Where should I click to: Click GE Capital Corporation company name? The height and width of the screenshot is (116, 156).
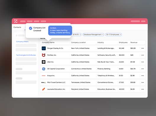tap(56, 69)
